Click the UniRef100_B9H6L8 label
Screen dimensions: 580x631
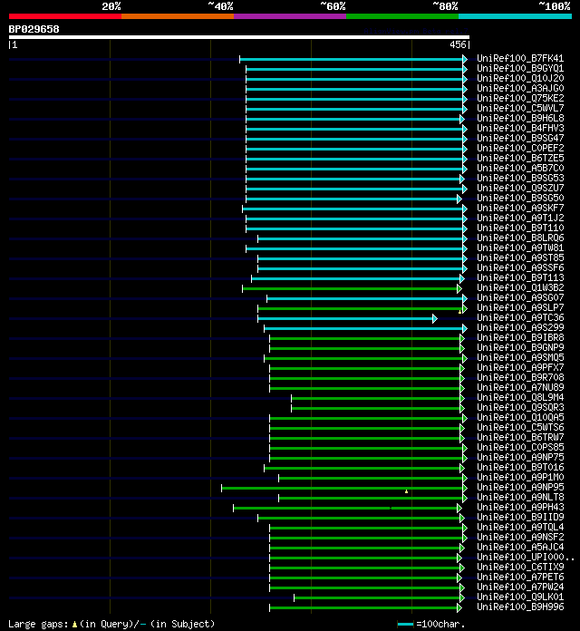pos(520,118)
